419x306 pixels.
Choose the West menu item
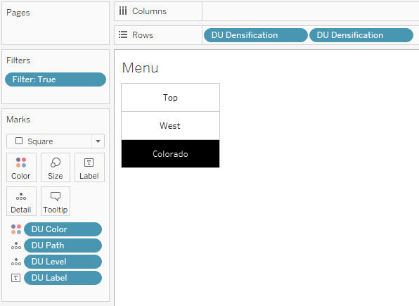171,125
